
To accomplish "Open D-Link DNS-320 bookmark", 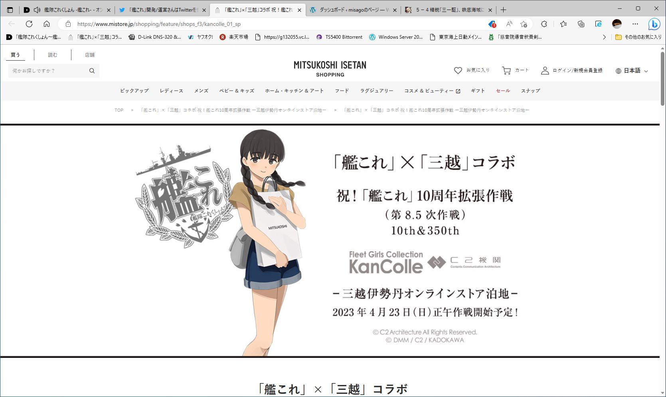I will [x=155, y=37].
